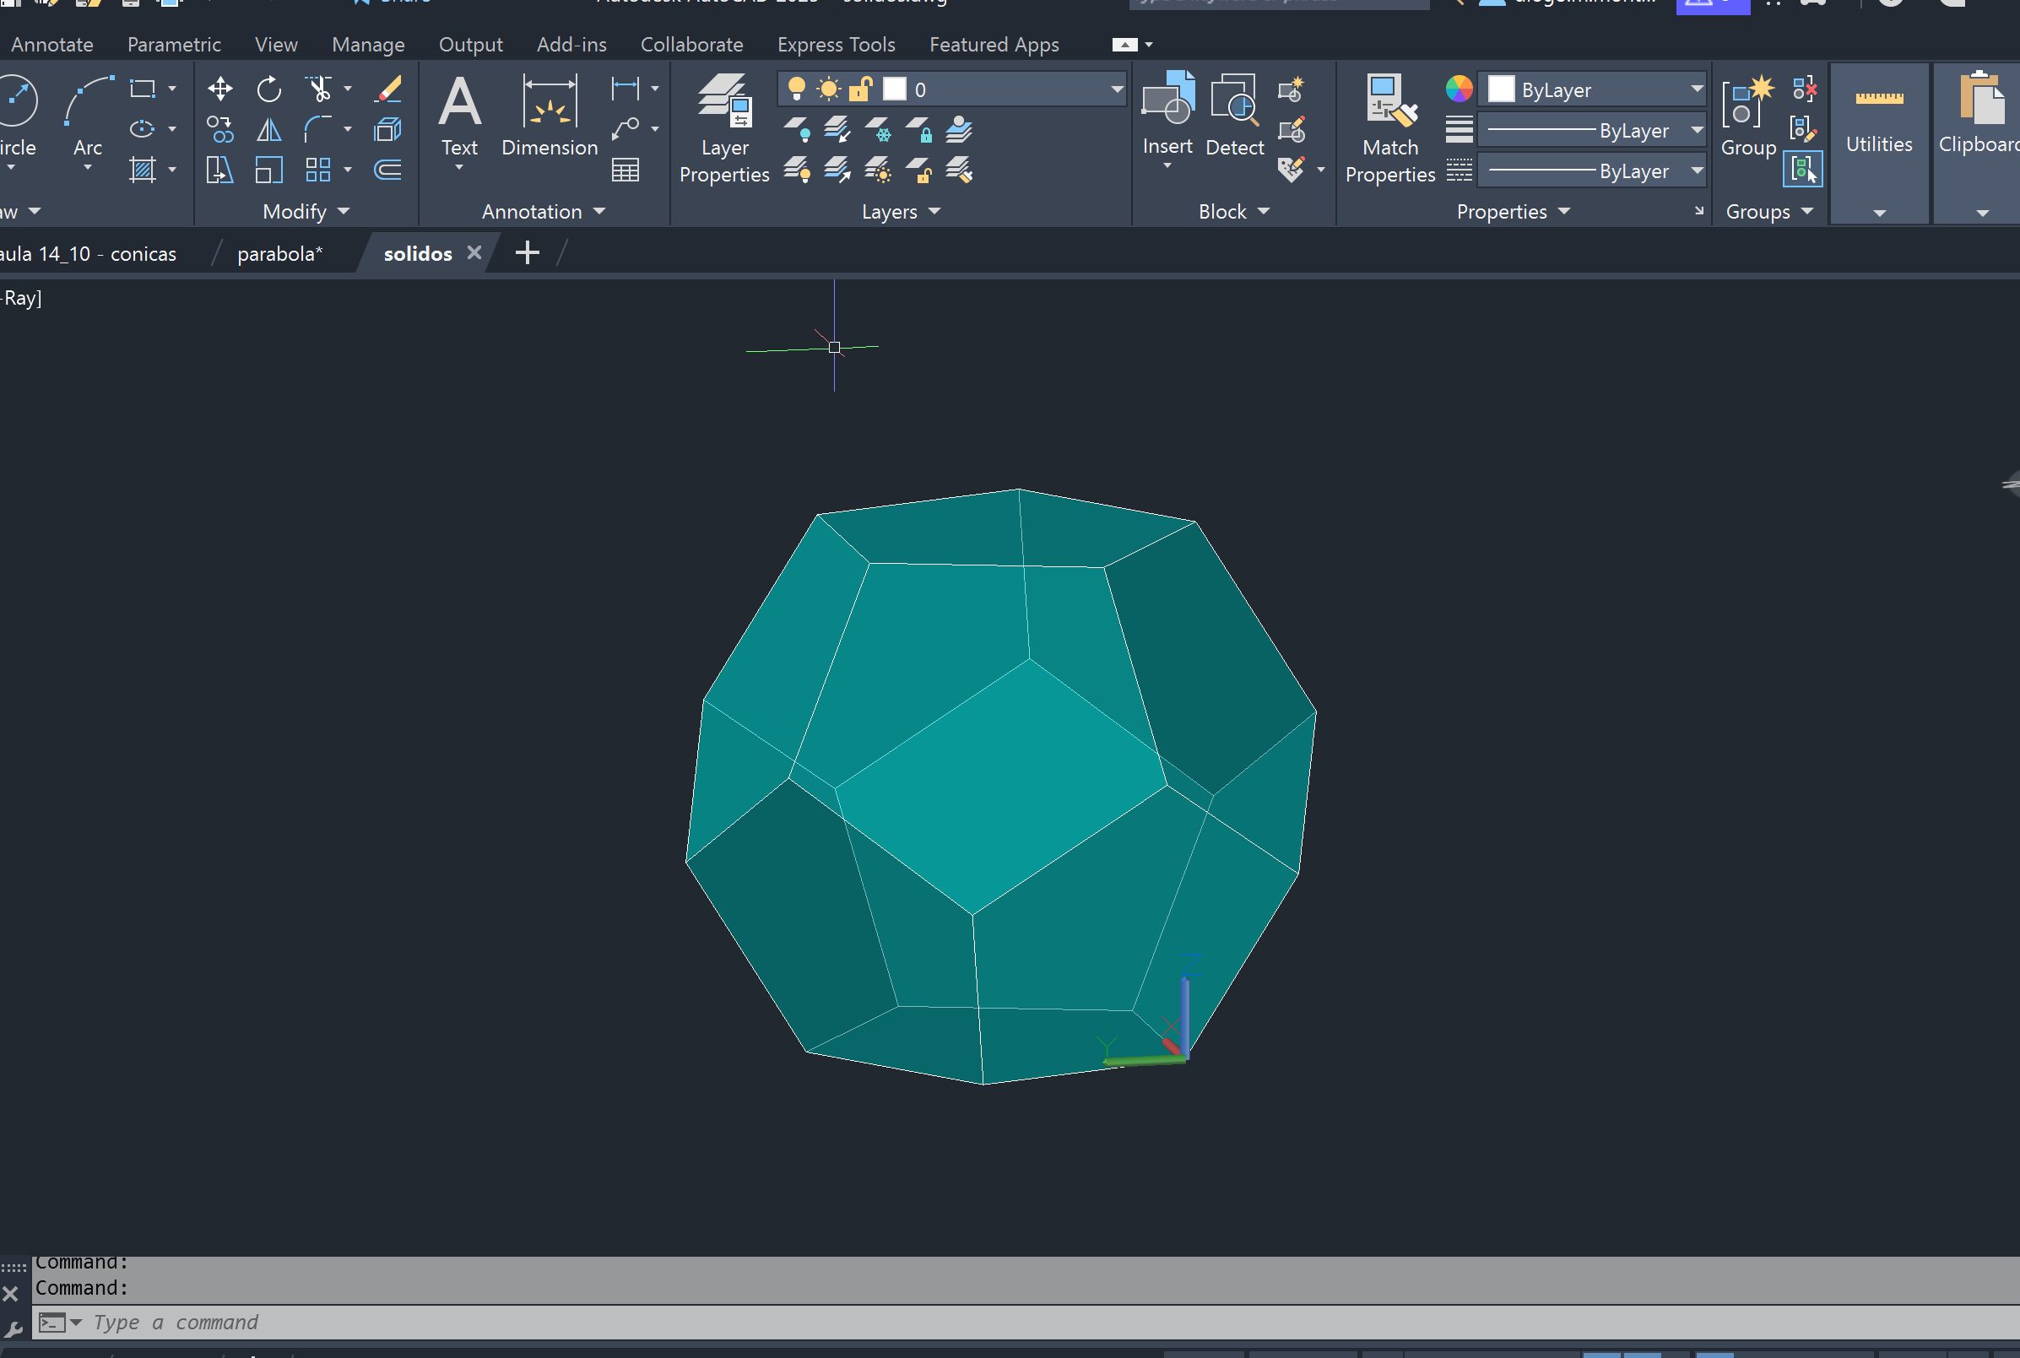Open the current layer dropdown list
2020x1358 pixels.
coord(1117,89)
